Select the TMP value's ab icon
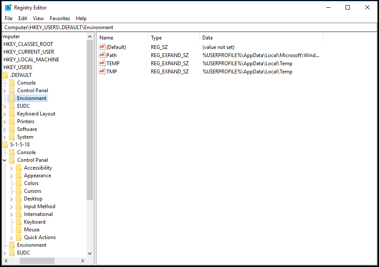 102,71
